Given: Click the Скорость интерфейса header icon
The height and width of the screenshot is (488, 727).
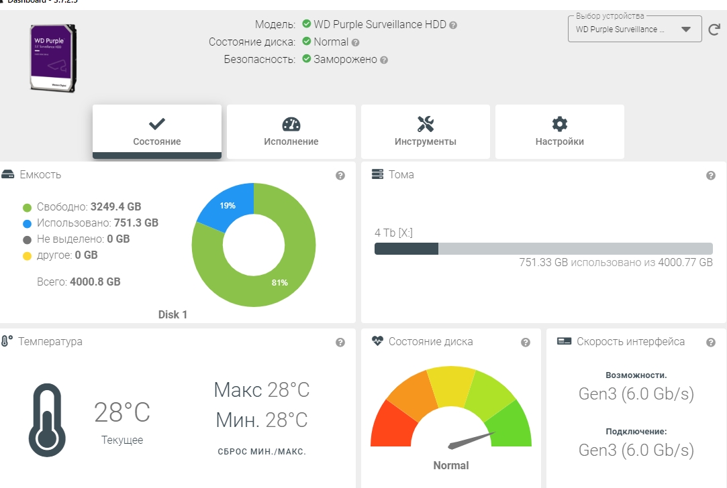Looking at the screenshot, I should (x=565, y=341).
